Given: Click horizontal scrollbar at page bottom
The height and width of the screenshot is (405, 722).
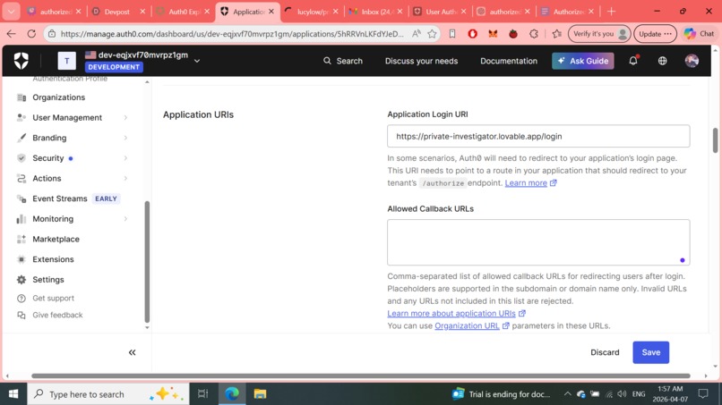Looking at the screenshot, I should point(360,375).
